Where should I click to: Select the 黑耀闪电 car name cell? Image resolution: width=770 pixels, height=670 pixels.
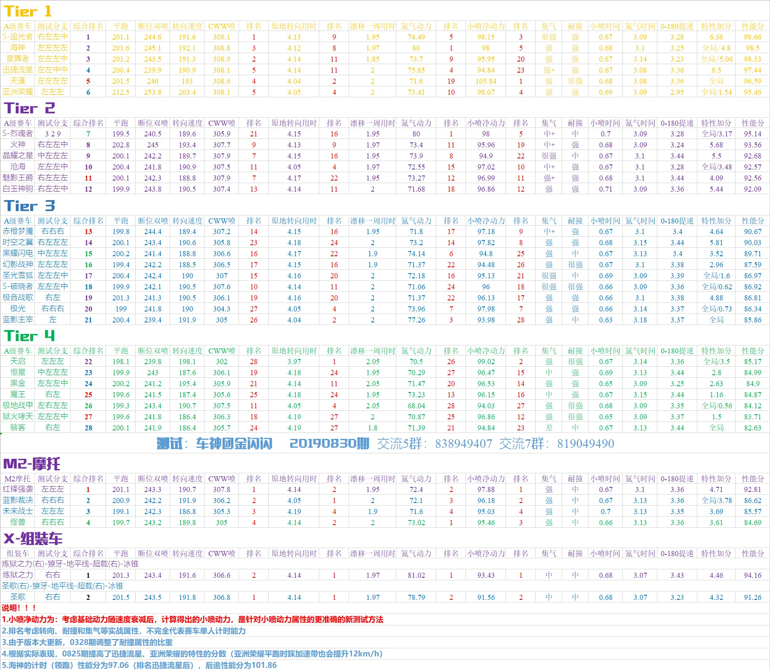pyautogui.click(x=18, y=254)
